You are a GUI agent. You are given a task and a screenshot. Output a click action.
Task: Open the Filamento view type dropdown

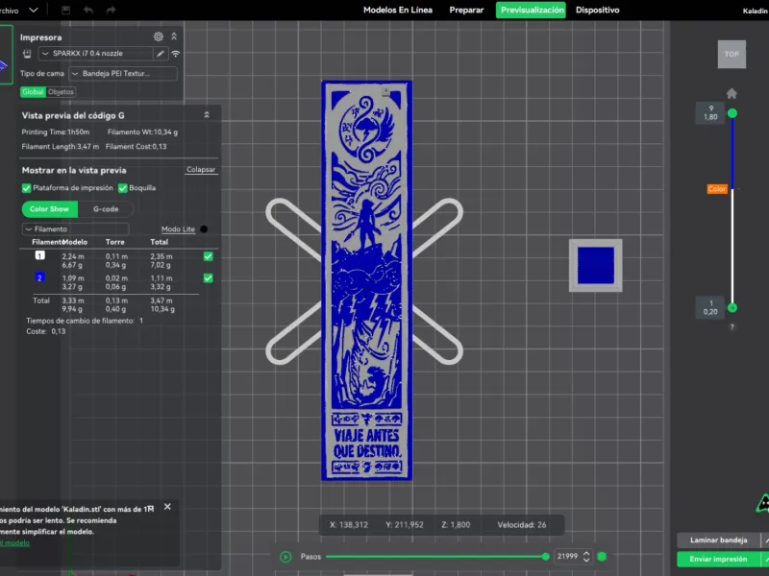(76, 228)
